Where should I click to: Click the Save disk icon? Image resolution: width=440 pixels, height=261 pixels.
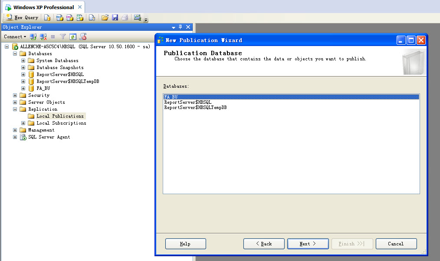[x=115, y=17]
